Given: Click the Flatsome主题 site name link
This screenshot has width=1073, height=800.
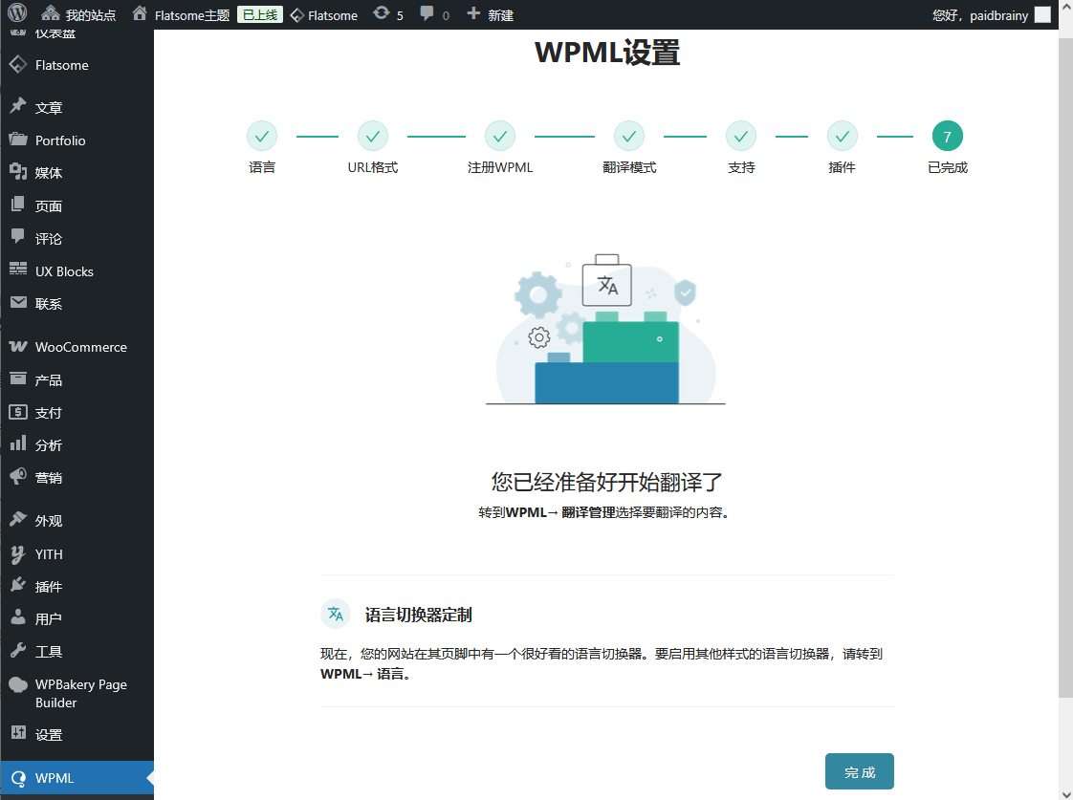Looking at the screenshot, I should coord(192,15).
